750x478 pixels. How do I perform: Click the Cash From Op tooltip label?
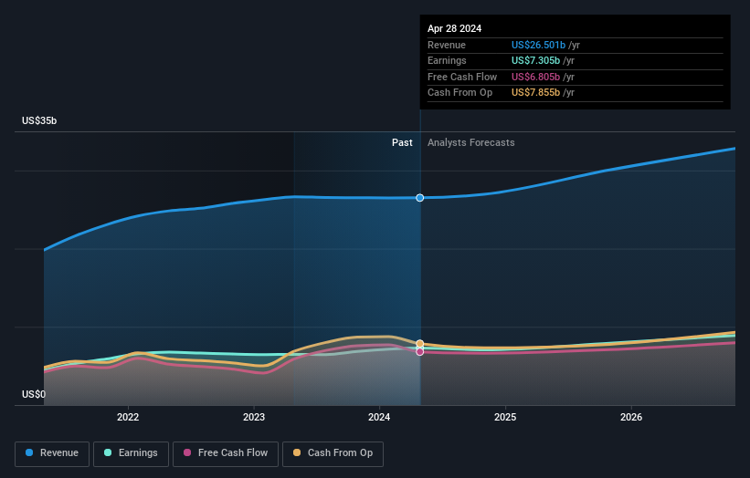tap(460, 93)
